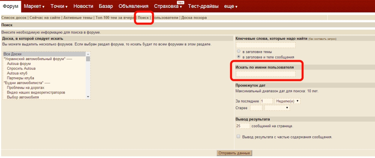Switch to the Форум tab
The width and height of the screenshot is (375, 158).
click(10, 6)
